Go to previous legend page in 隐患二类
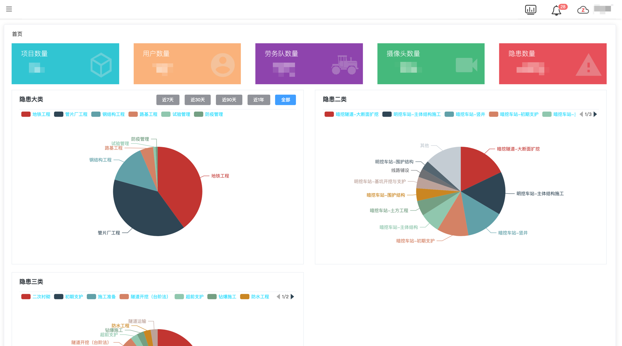 pyautogui.click(x=581, y=114)
